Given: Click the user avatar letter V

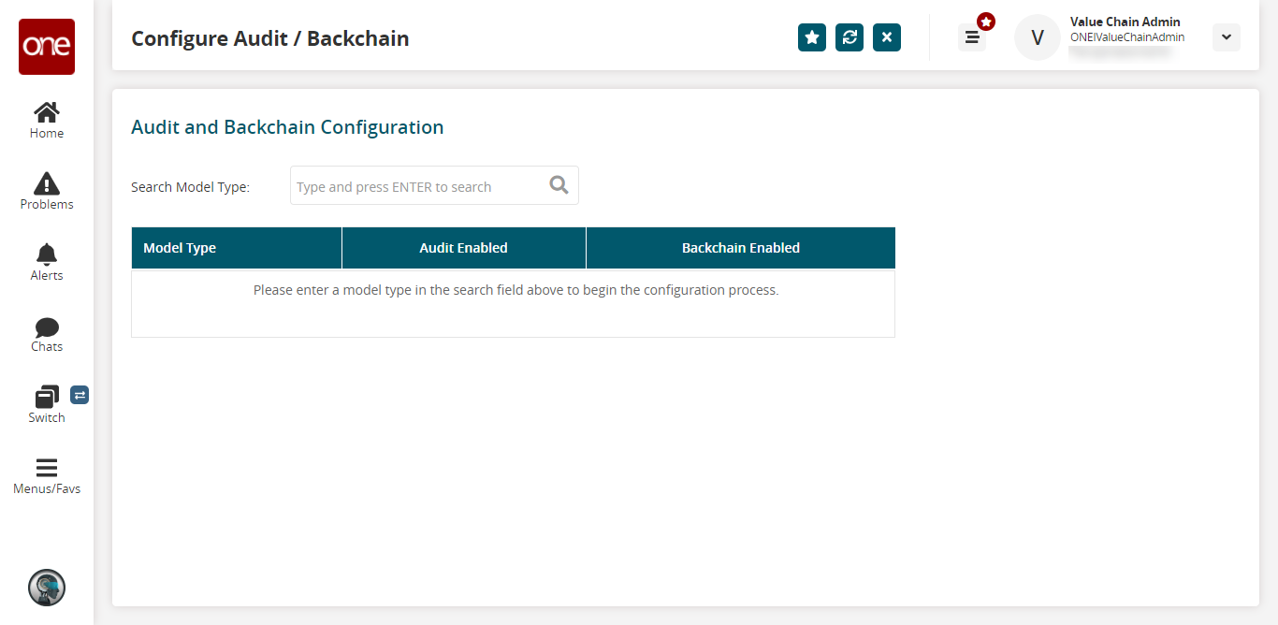Looking at the screenshot, I should (x=1038, y=37).
